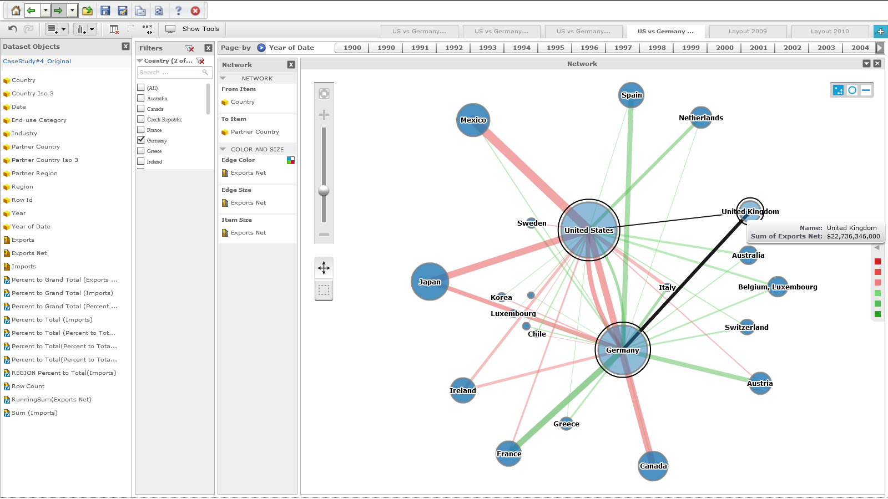Switch to the Layout 2009 tab
Image resolution: width=888 pixels, height=499 pixels.
pyautogui.click(x=748, y=32)
